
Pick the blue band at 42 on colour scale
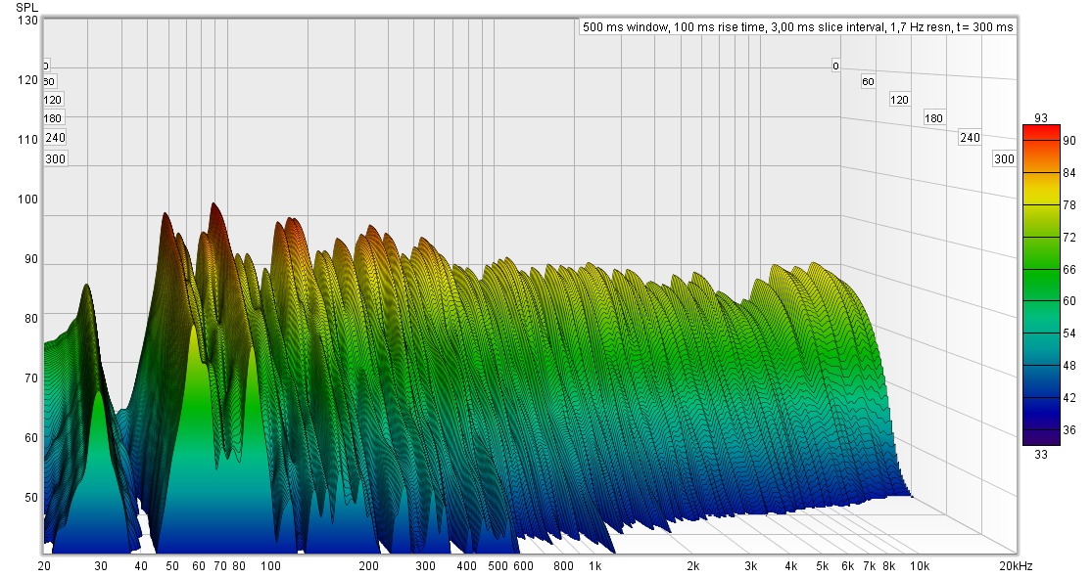click(1040, 397)
